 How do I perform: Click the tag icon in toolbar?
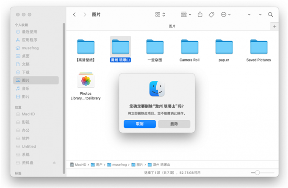(x=211, y=14)
